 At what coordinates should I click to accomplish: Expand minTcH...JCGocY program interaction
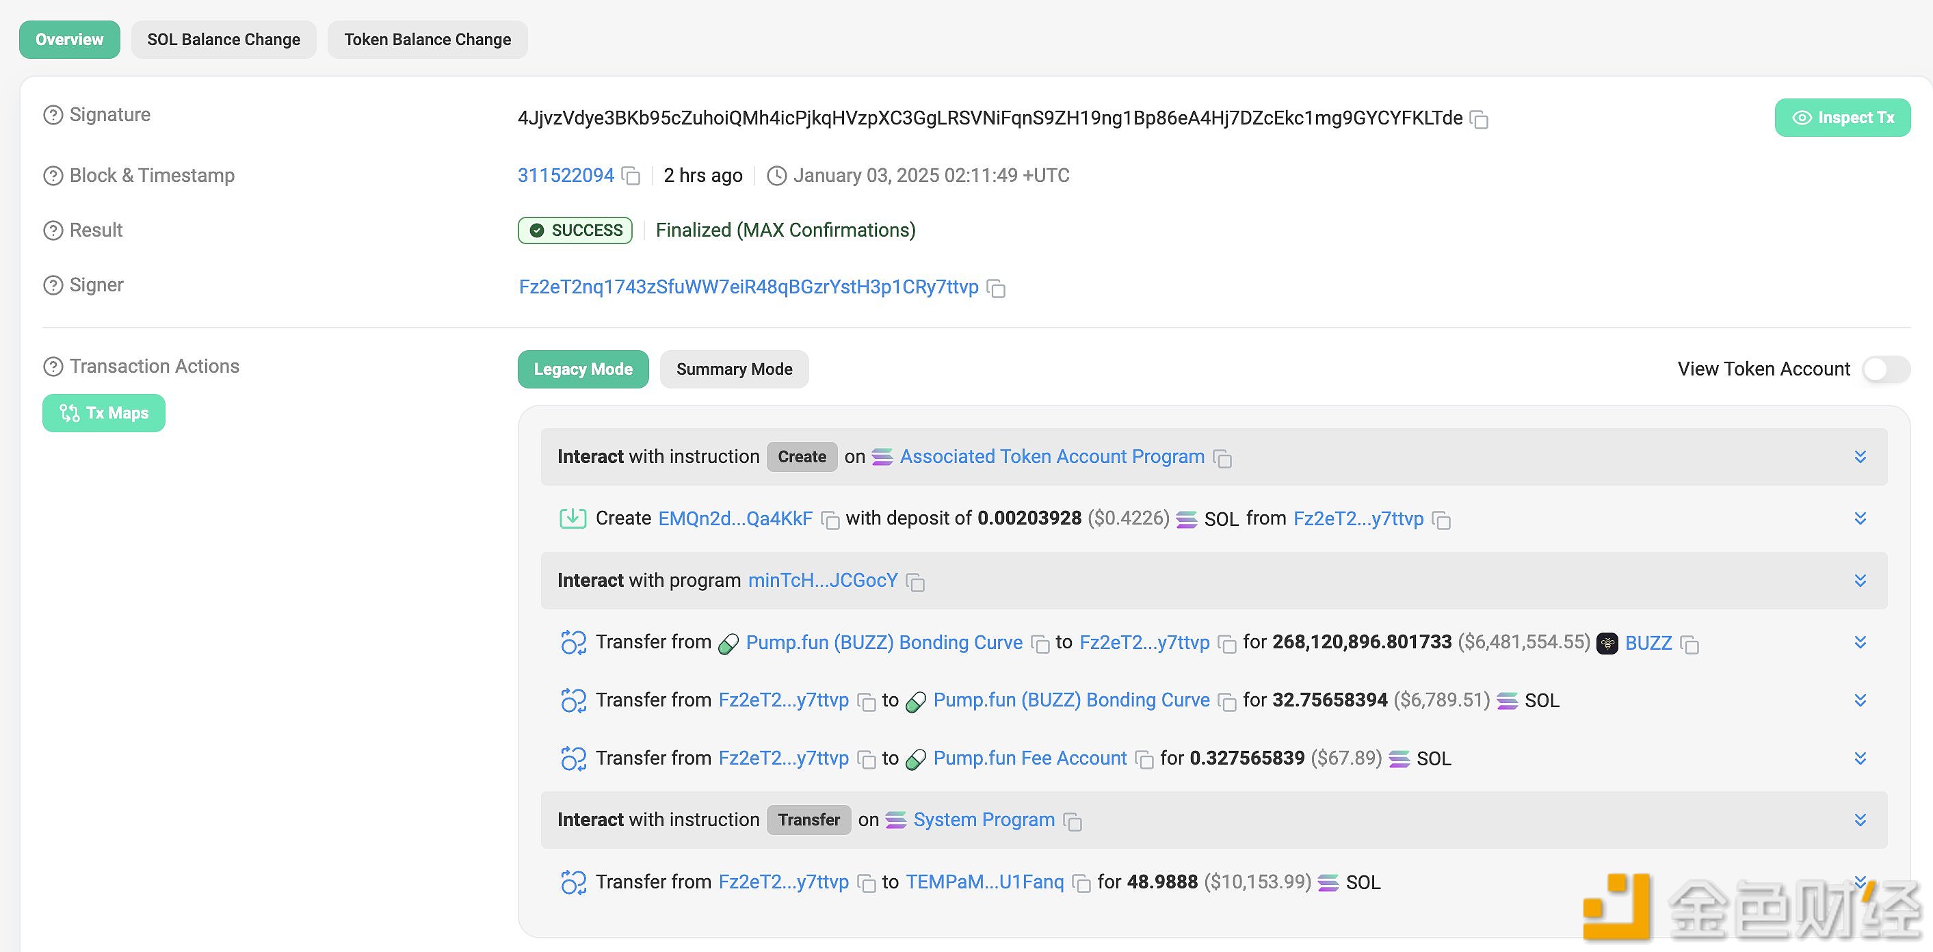pyautogui.click(x=1860, y=581)
